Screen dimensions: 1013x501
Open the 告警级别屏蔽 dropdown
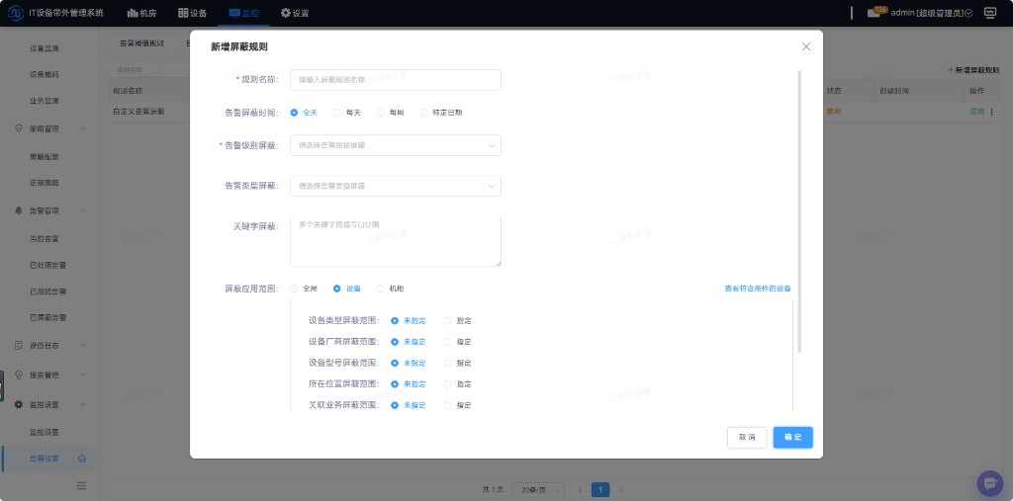coord(396,145)
